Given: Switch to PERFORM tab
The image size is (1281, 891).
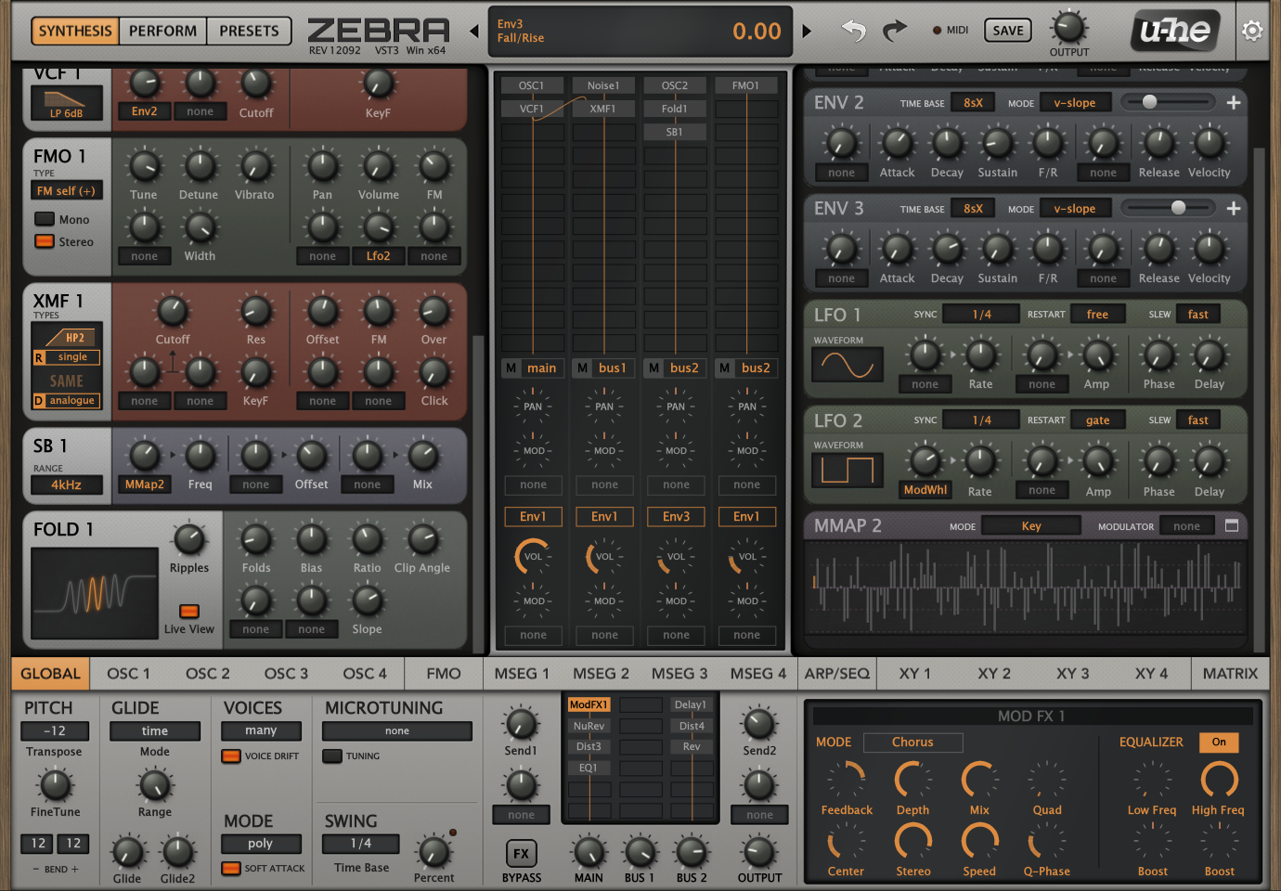Looking at the screenshot, I should (162, 31).
